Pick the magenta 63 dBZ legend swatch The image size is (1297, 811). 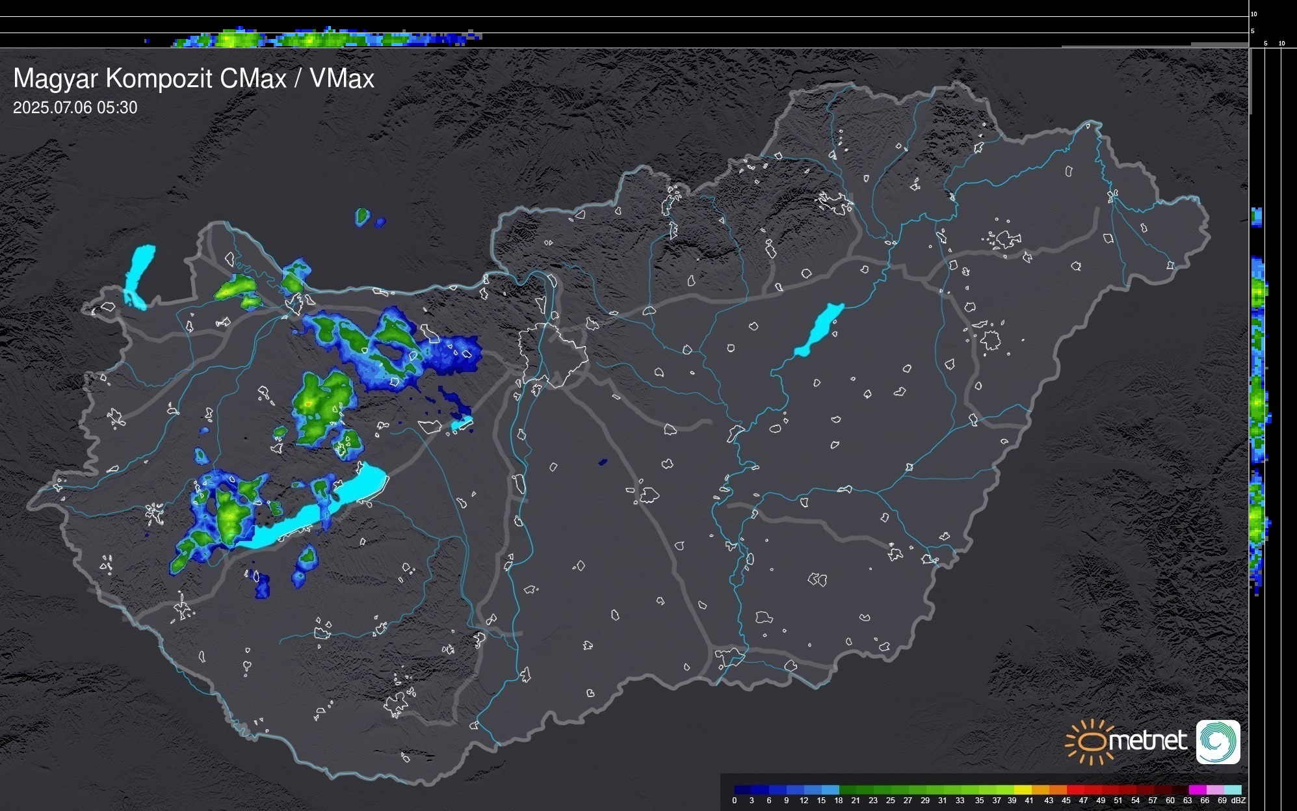click(1197, 790)
